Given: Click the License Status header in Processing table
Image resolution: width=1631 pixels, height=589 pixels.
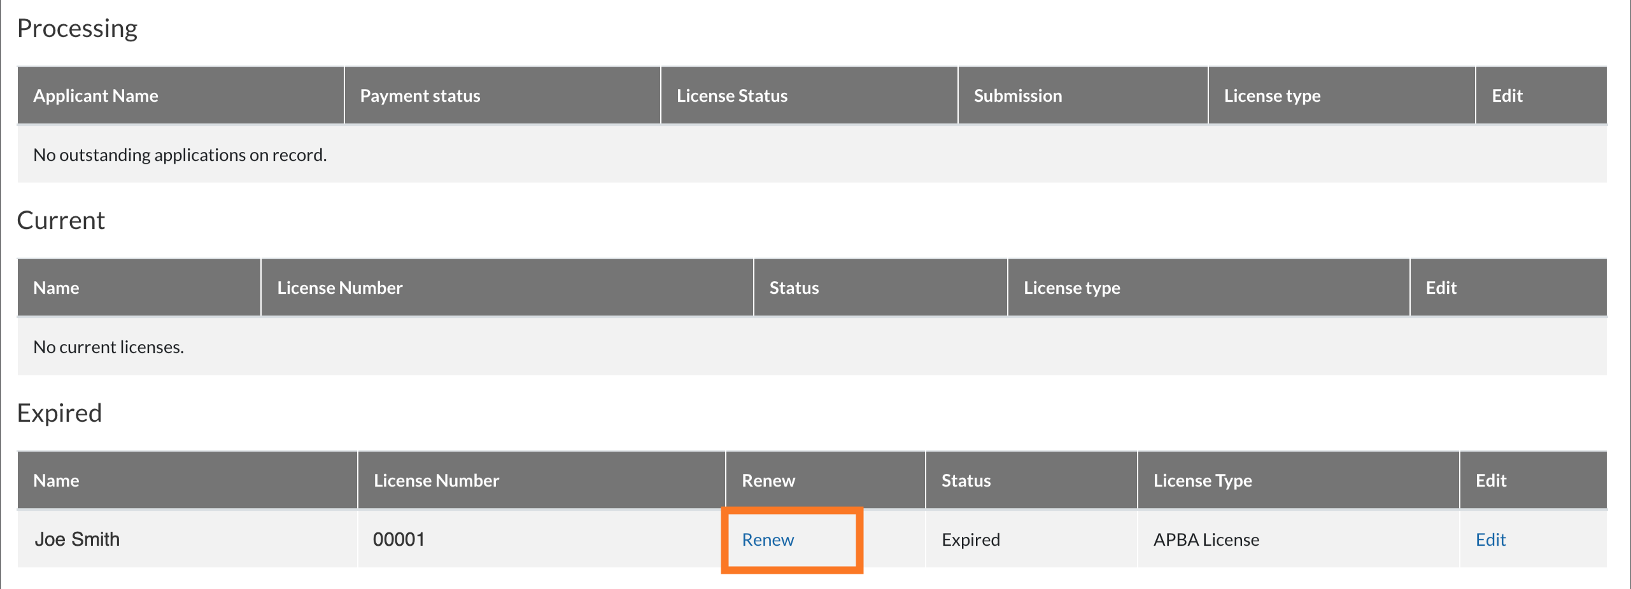Looking at the screenshot, I should tap(731, 96).
